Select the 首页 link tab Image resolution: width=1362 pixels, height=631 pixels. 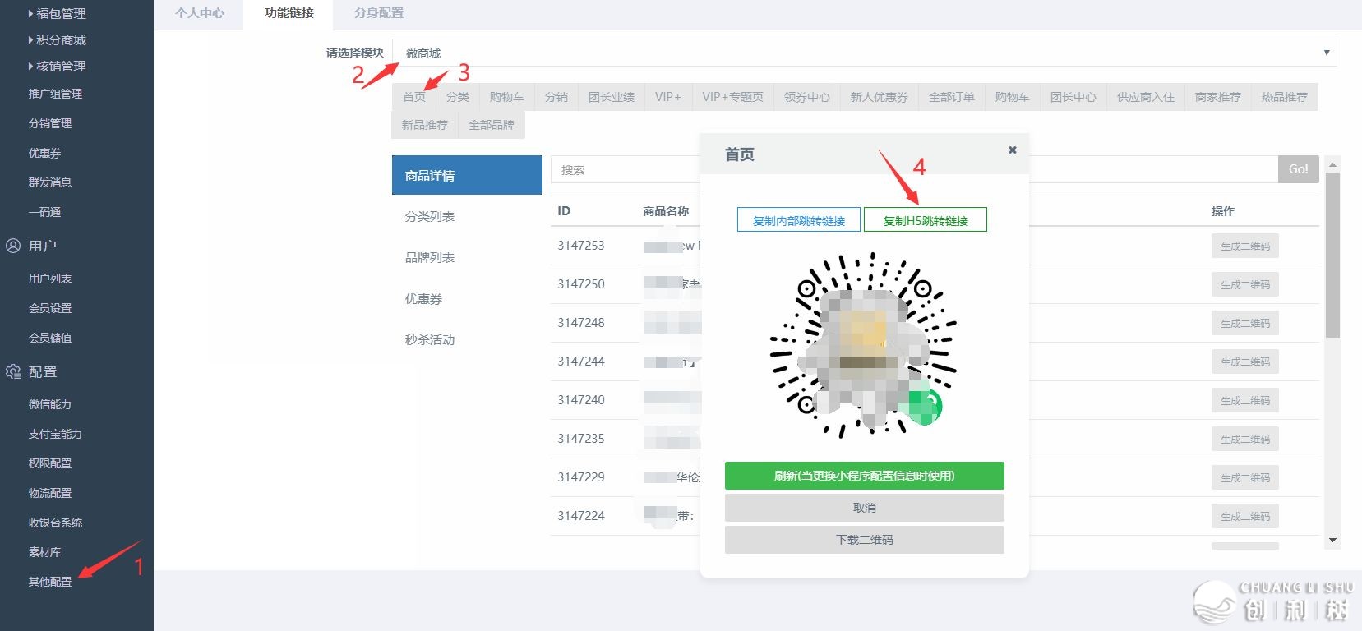(414, 97)
